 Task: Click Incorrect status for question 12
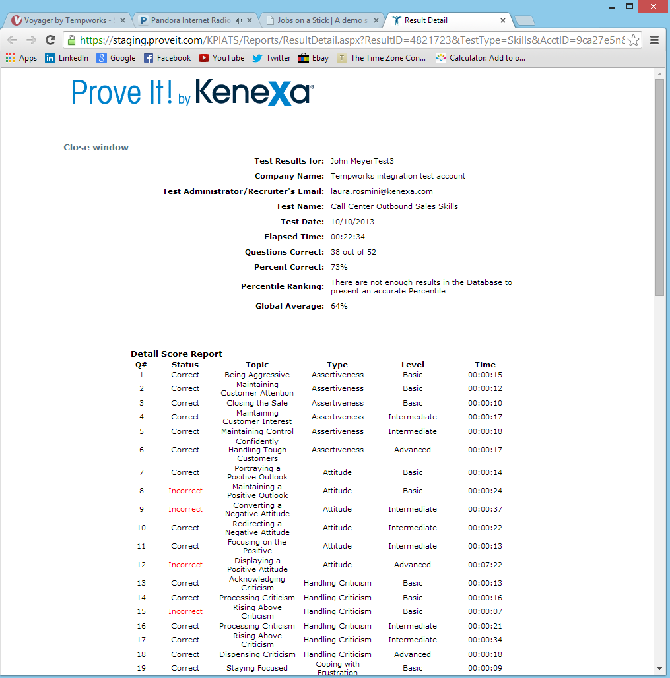185,565
